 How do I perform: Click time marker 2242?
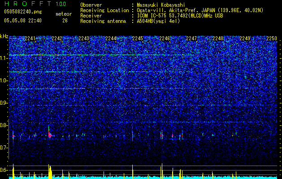pos(57,38)
